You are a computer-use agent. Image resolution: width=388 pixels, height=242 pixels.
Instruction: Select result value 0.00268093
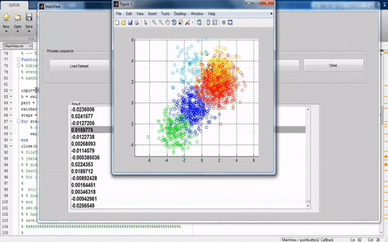point(83,144)
